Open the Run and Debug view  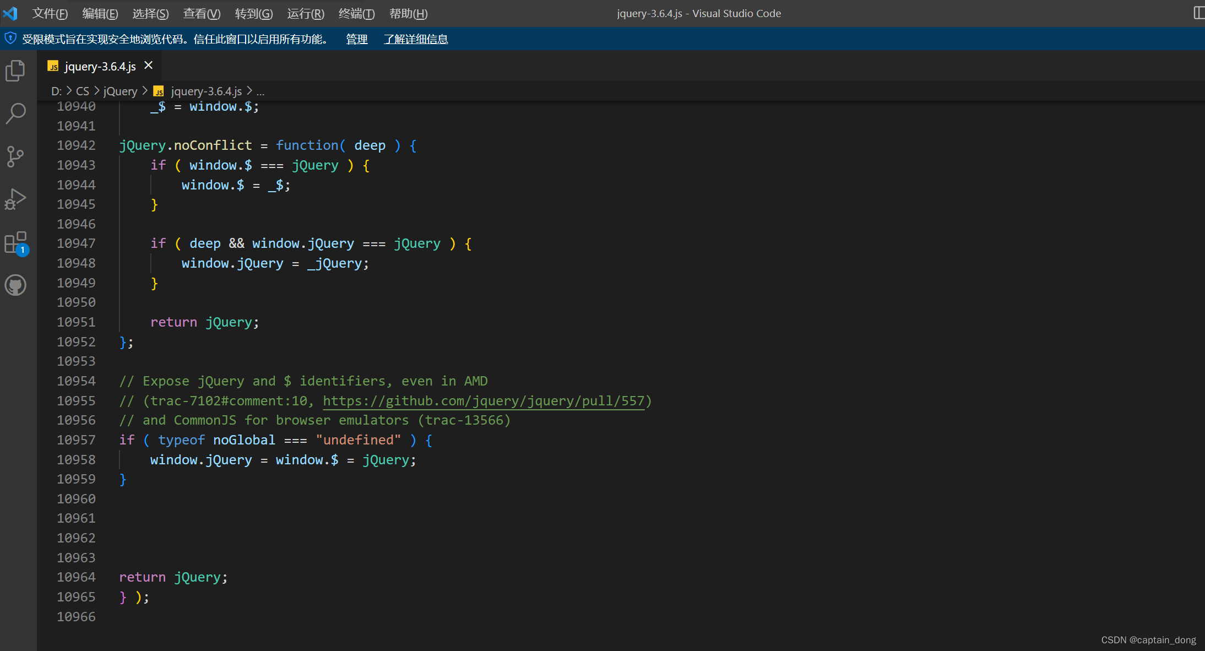15,199
